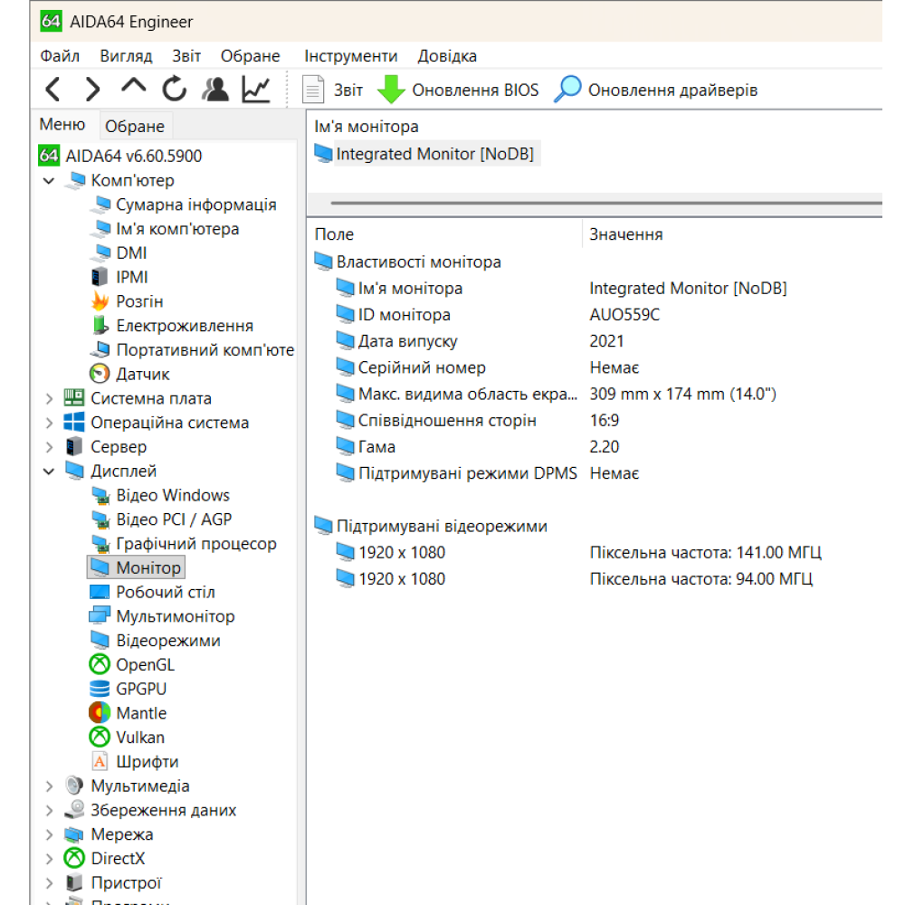Select Integrated Monitor [NoDB] in the top list

(434, 154)
